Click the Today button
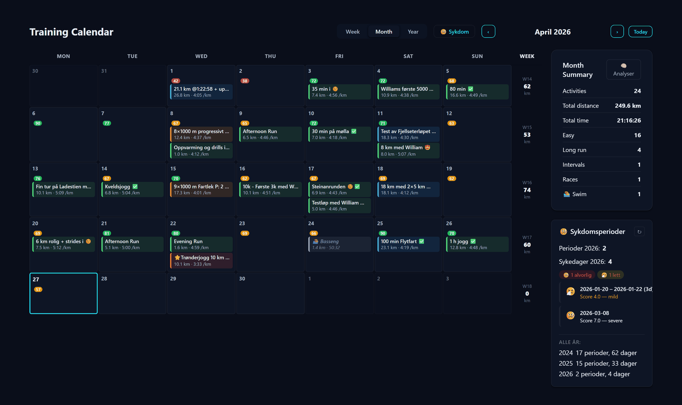682x405 pixels. (x=640, y=32)
